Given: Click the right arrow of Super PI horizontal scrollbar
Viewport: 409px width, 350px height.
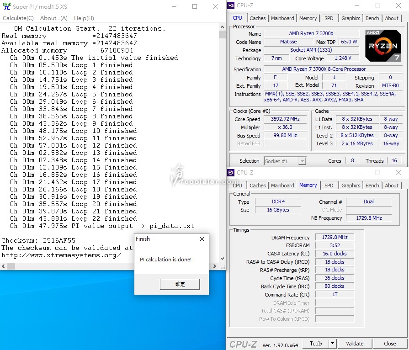Looking at the screenshot, I should pos(215,266).
